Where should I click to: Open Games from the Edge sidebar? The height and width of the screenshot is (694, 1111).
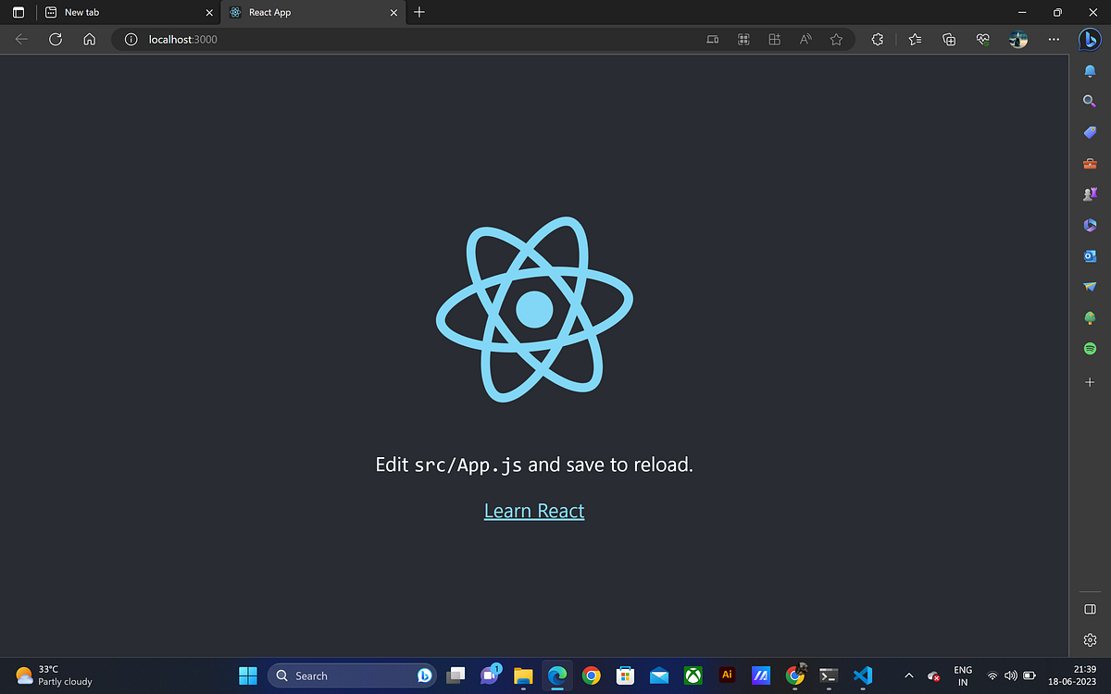coord(1089,193)
